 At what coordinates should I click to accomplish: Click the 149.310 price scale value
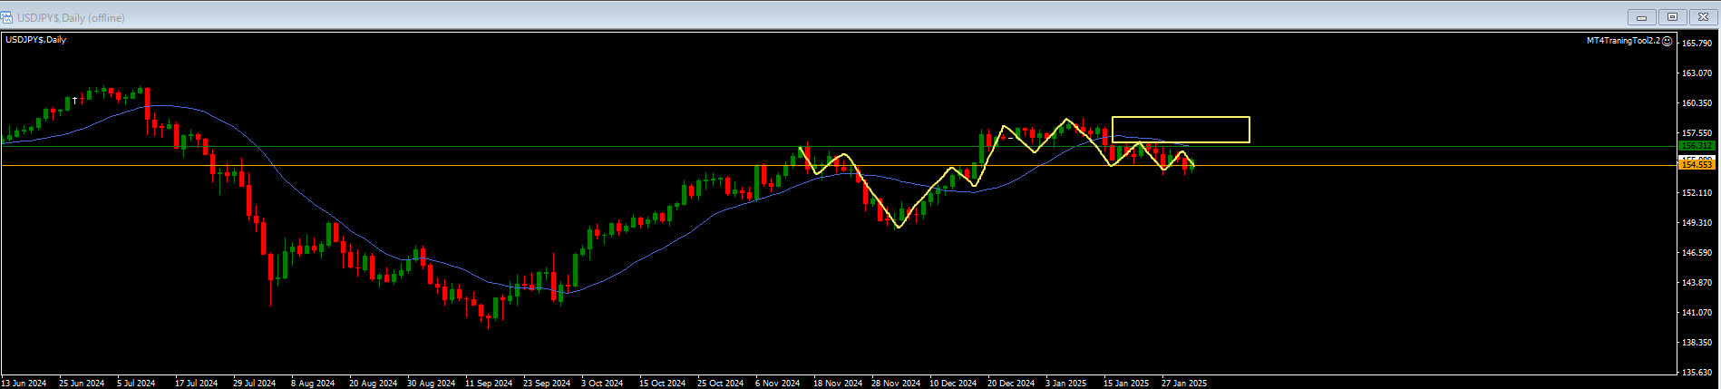pyautogui.click(x=1696, y=223)
